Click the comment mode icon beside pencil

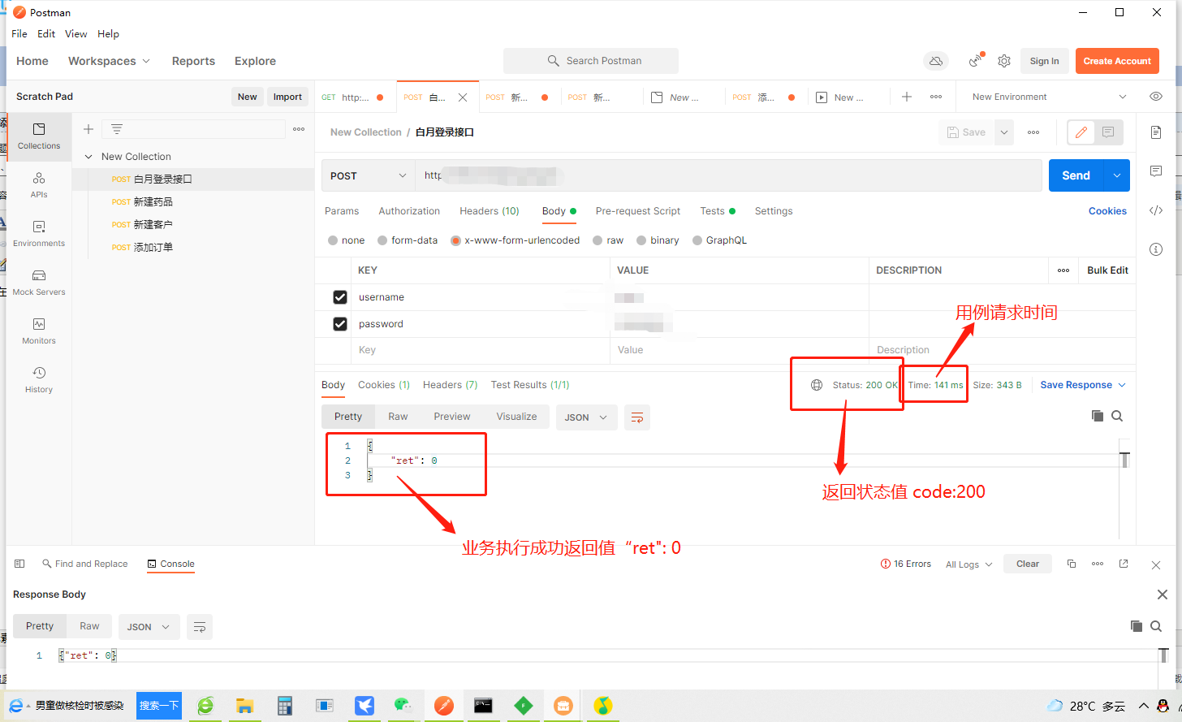click(1108, 132)
